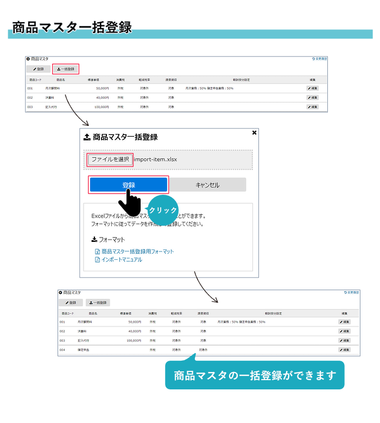
Task: Click the download icon next to フォーマット heading
Action: pos(94,239)
